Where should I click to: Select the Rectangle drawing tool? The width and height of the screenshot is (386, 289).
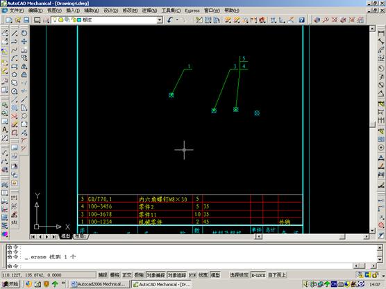pyautogui.click(x=15, y=67)
